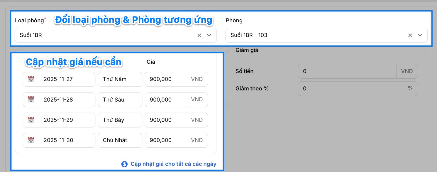Click calendar icon for 2025-11-29 row
437x172 pixels.
tap(31, 120)
